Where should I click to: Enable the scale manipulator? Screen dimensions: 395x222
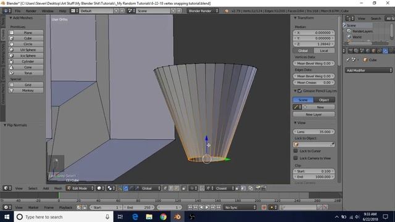(137, 188)
